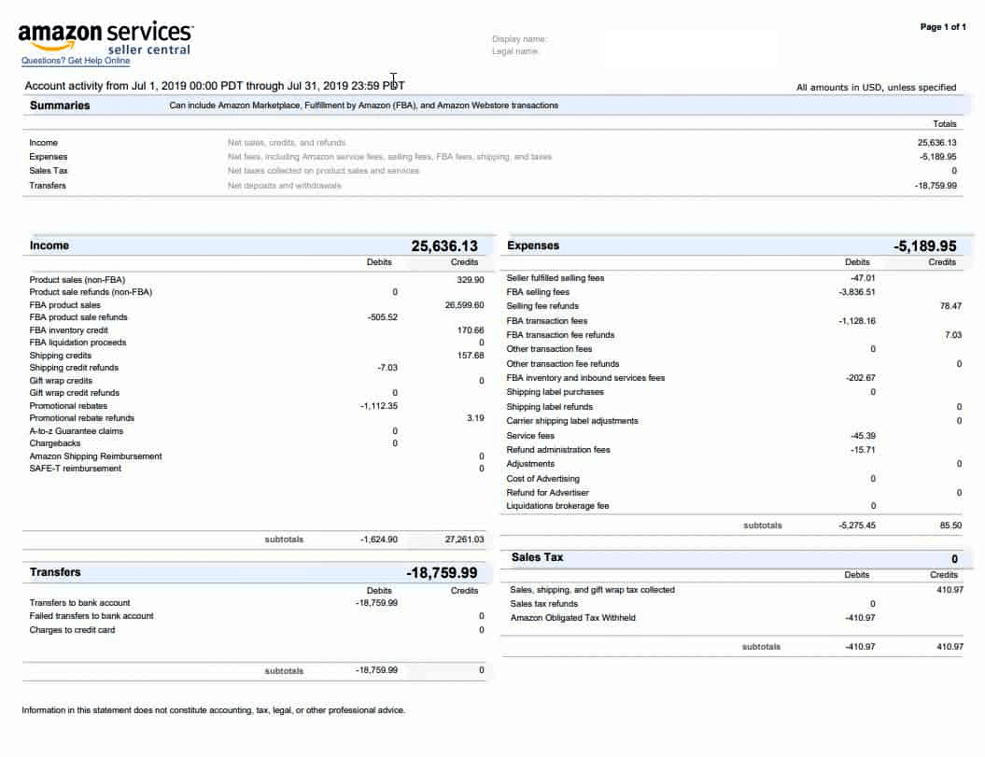
Task: Select the FBA product sales credit 26,599.60
Action: [464, 304]
